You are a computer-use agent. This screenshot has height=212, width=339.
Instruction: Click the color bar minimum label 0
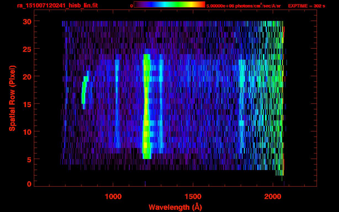(131, 6)
